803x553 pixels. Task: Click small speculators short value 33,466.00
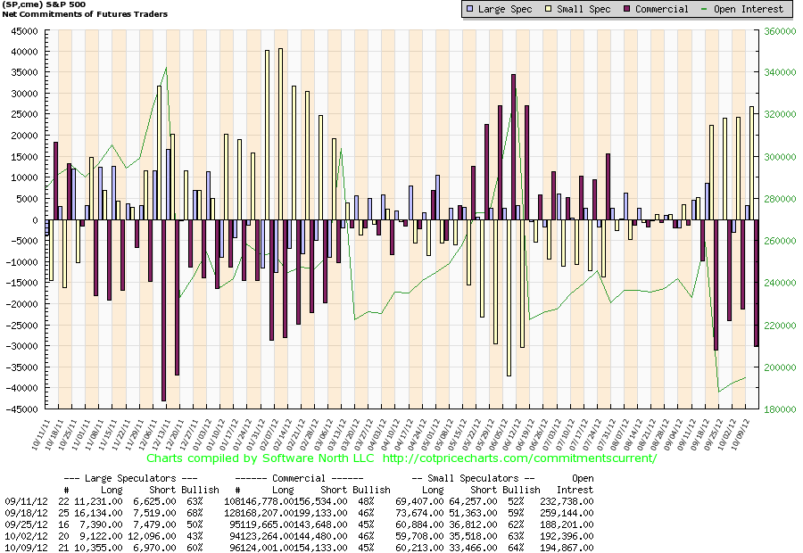473,548
